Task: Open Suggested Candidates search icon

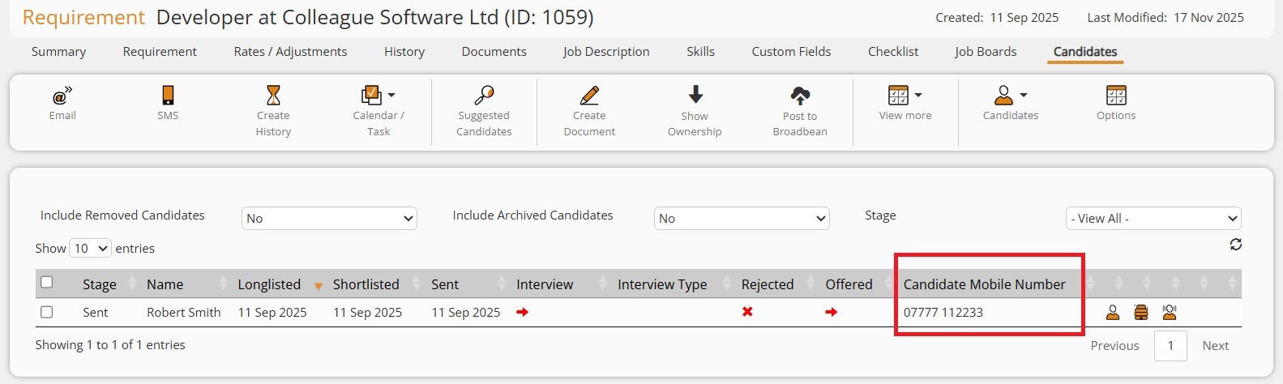Action: 484,96
